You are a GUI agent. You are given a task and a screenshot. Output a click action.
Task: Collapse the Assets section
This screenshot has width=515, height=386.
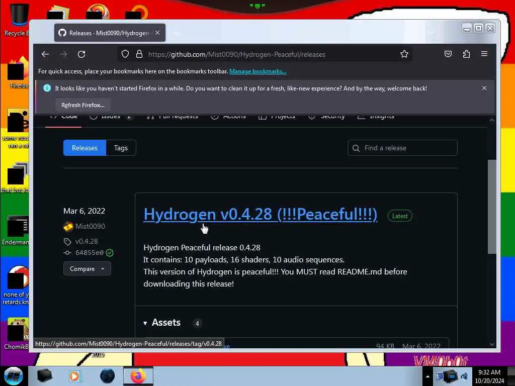coord(162,323)
